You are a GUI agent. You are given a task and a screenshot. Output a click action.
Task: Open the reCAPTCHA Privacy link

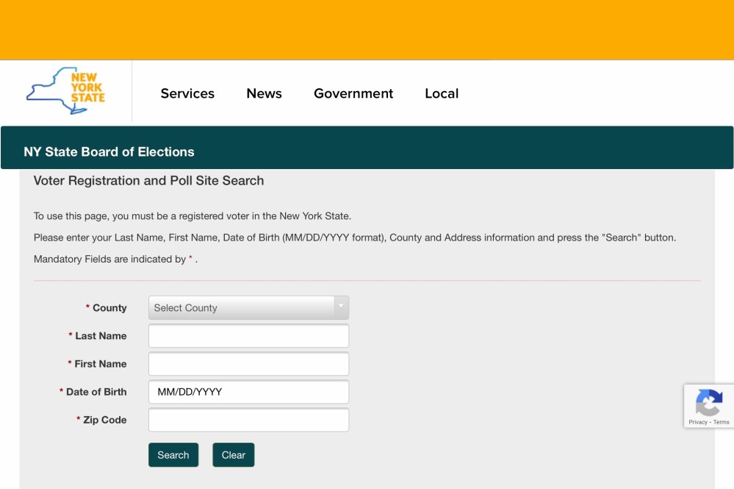[x=697, y=422]
